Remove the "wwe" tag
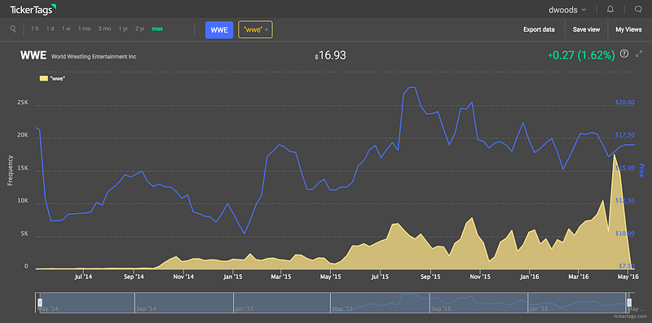 point(267,30)
